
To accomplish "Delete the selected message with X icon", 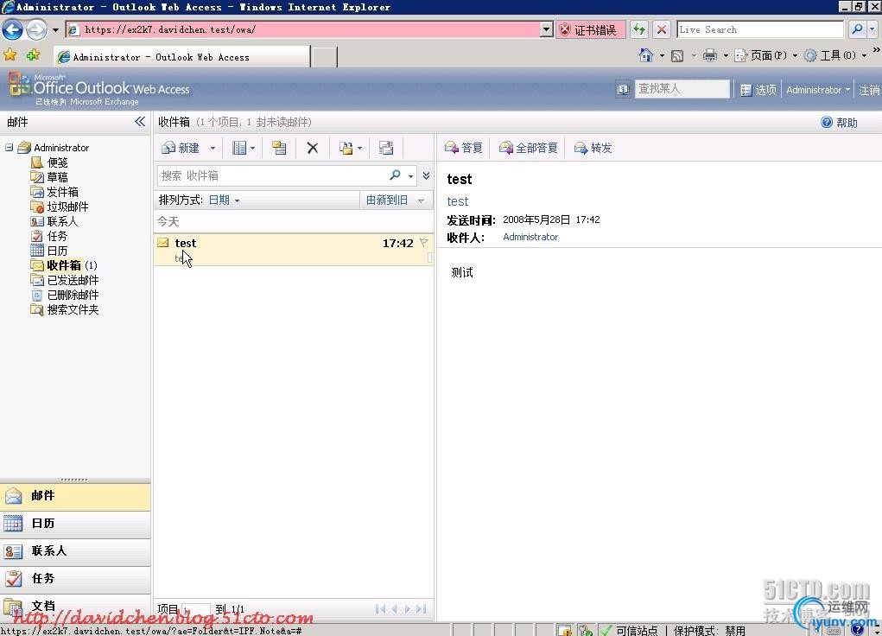I will pyautogui.click(x=313, y=148).
